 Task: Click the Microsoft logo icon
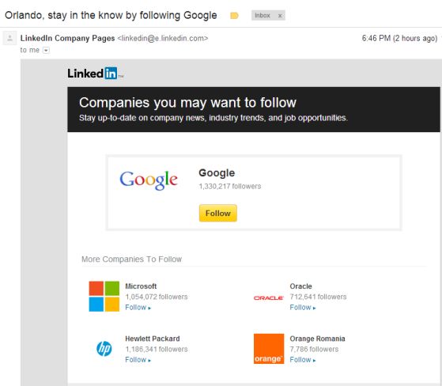(x=104, y=297)
